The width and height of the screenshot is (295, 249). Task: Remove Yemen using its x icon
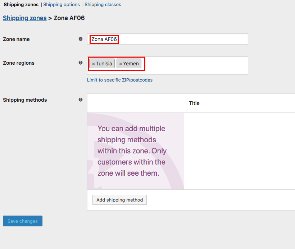pyautogui.click(x=121, y=64)
